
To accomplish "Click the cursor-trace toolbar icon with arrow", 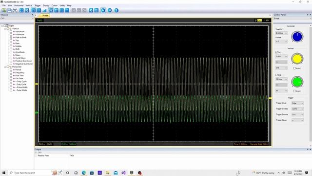I will [51, 10].
